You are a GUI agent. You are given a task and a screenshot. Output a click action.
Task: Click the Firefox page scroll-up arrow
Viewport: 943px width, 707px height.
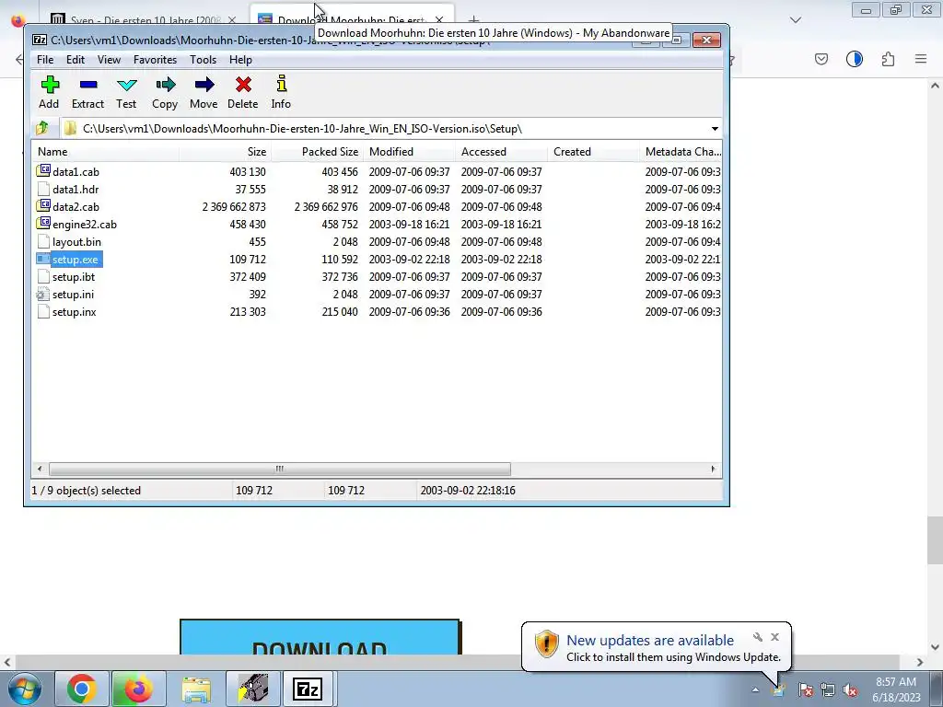coord(935,86)
